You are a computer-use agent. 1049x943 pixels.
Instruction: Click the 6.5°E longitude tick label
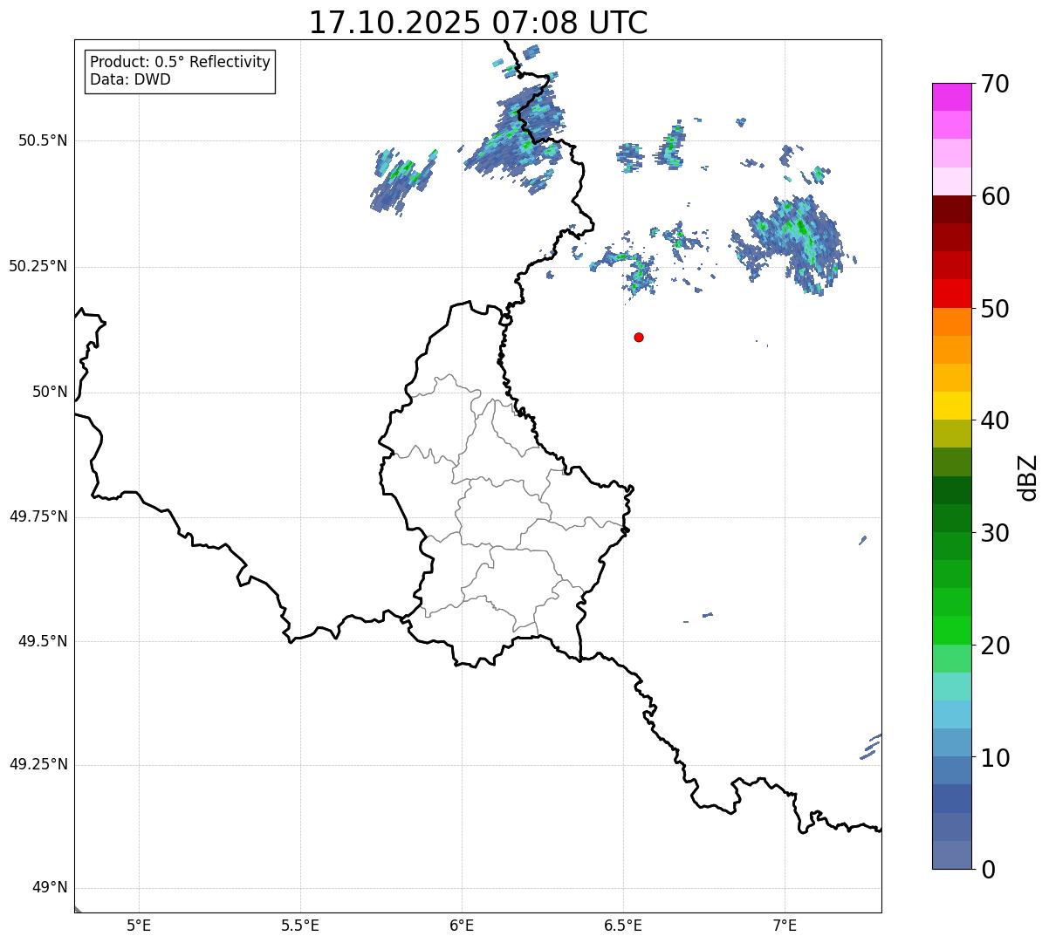tap(623, 926)
